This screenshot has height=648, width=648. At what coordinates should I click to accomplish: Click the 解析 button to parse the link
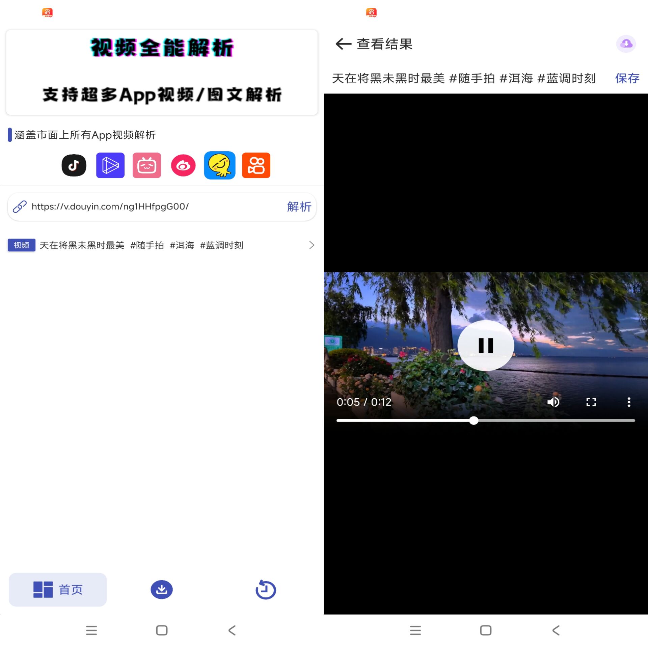point(299,207)
